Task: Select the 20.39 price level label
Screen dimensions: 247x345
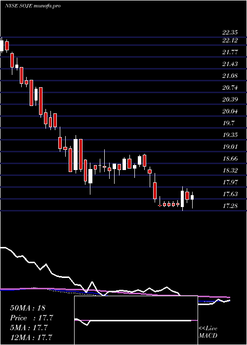Action: pyautogui.click(x=230, y=100)
